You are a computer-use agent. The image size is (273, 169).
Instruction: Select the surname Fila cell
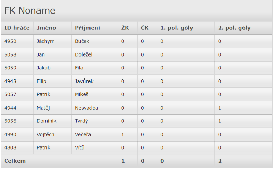(x=79, y=68)
